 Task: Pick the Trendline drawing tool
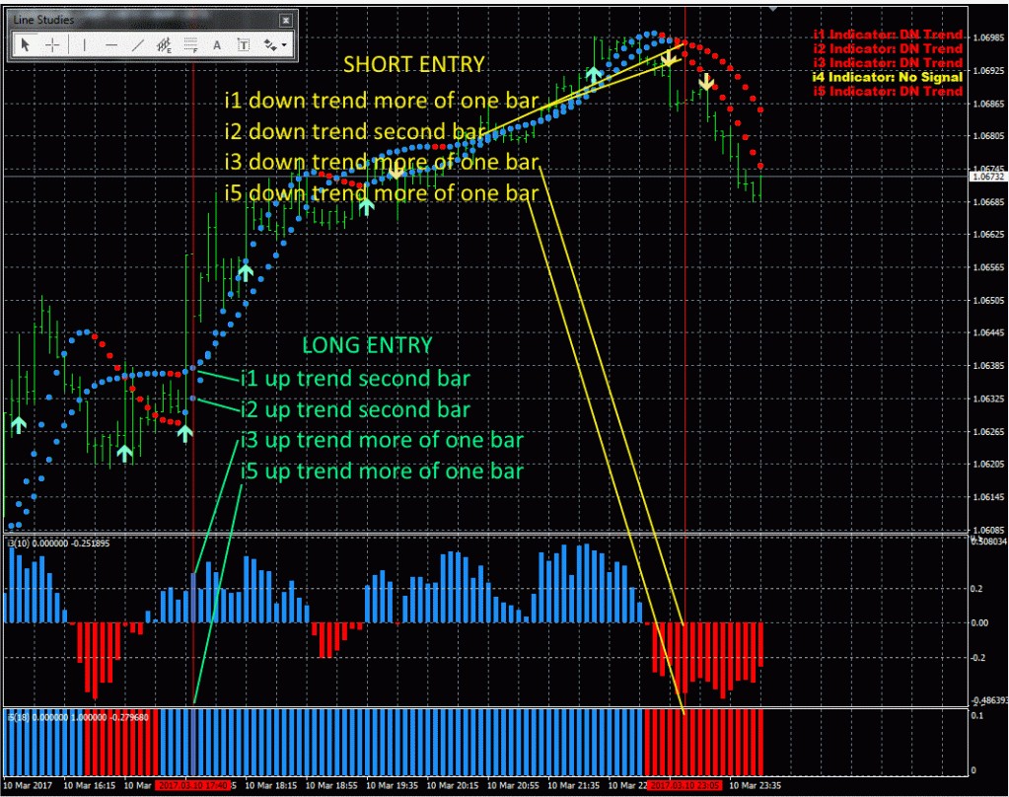click(x=138, y=44)
